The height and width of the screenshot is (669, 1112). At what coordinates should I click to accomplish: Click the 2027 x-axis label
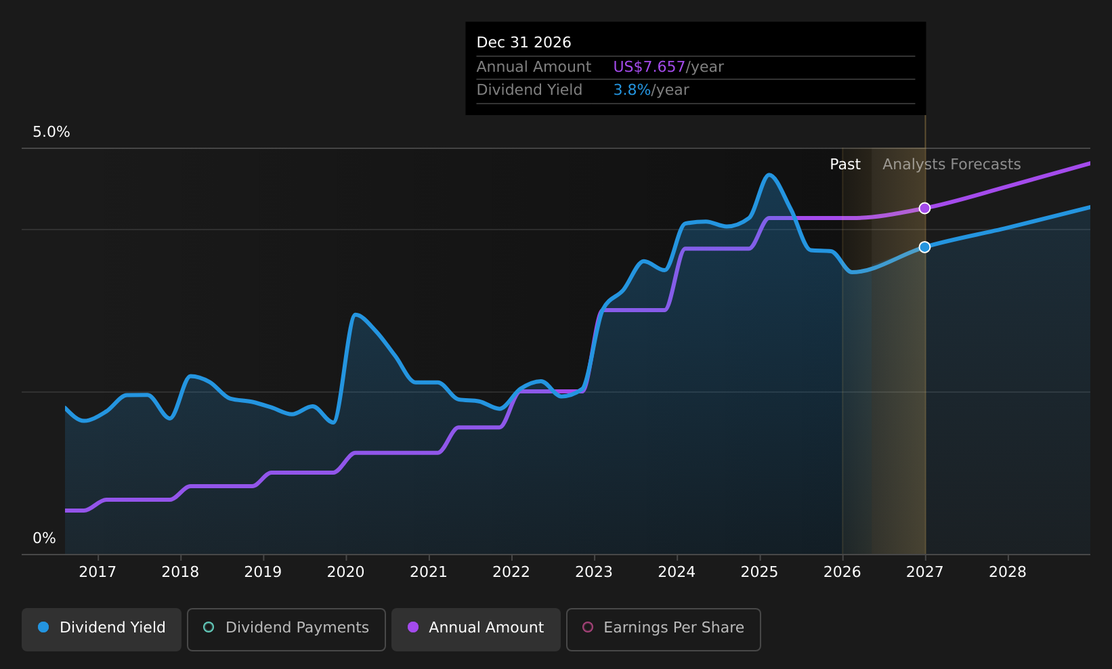click(x=925, y=572)
